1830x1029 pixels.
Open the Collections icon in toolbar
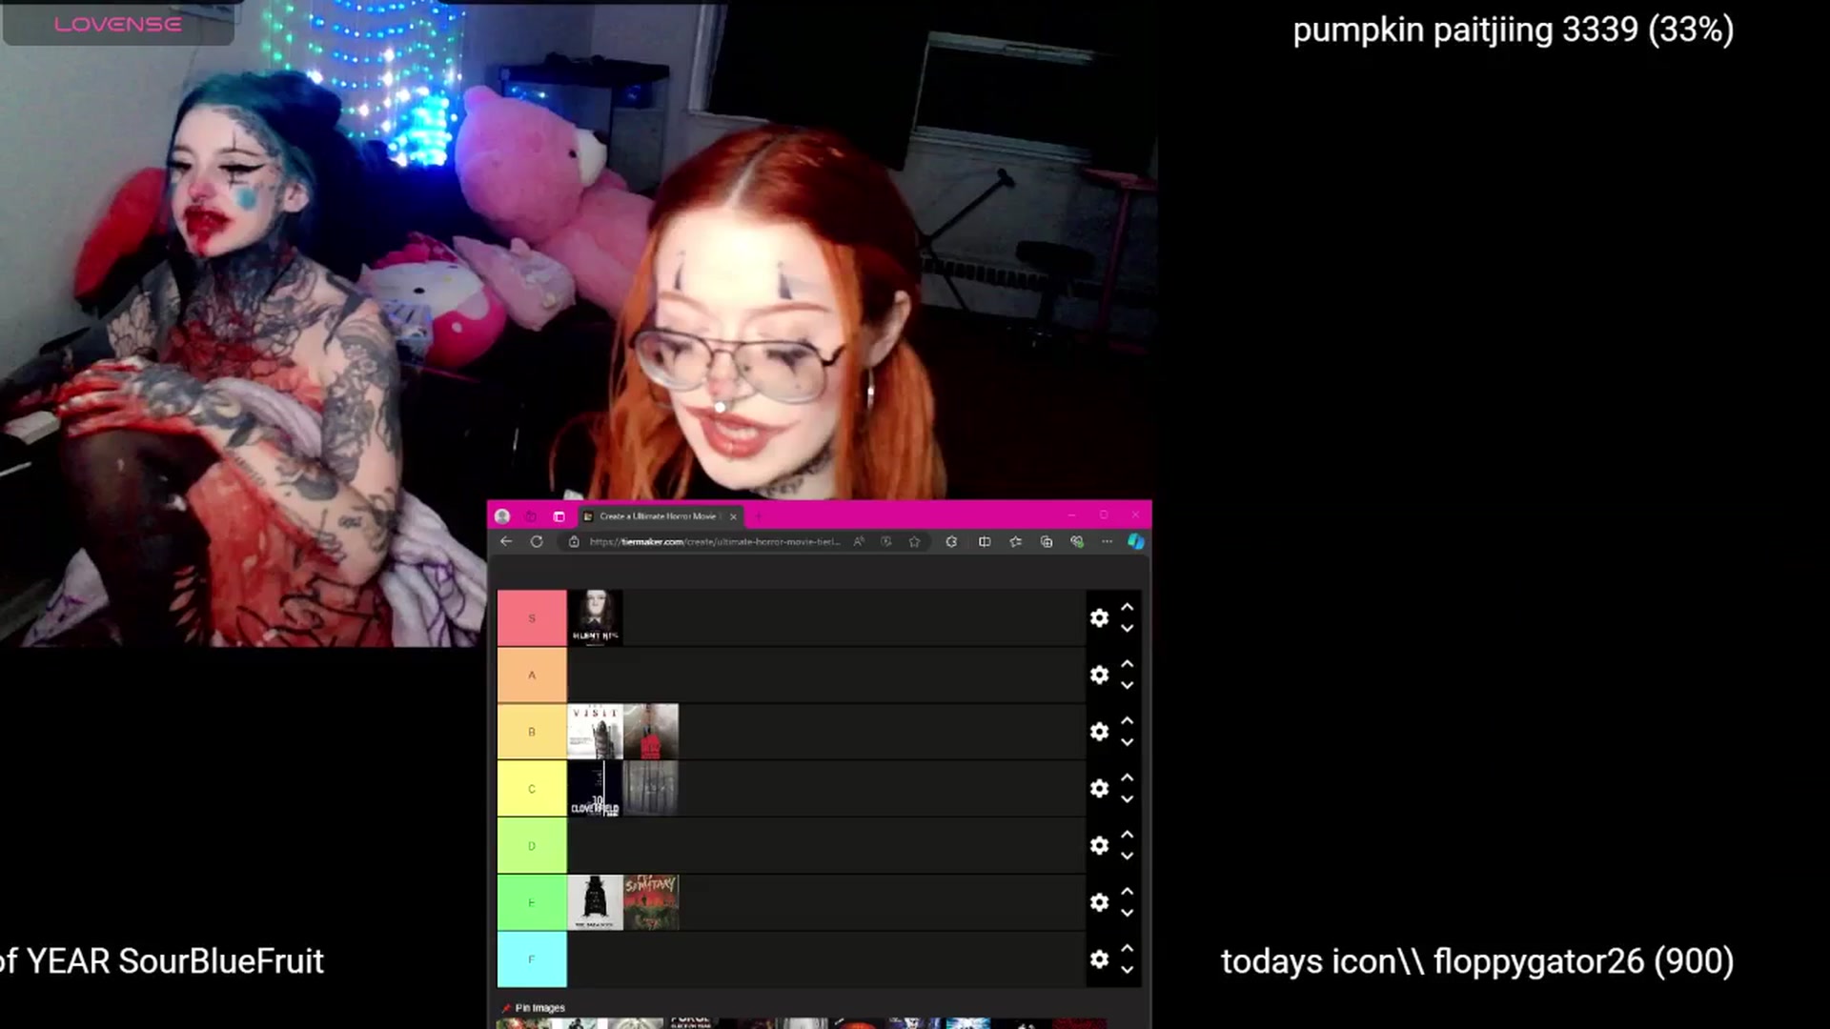pos(1047,541)
